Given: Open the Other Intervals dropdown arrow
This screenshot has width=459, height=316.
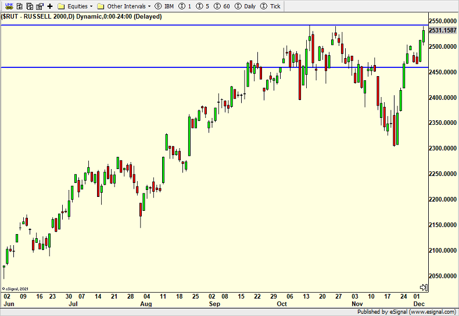Looking at the screenshot, I should click(149, 6).
